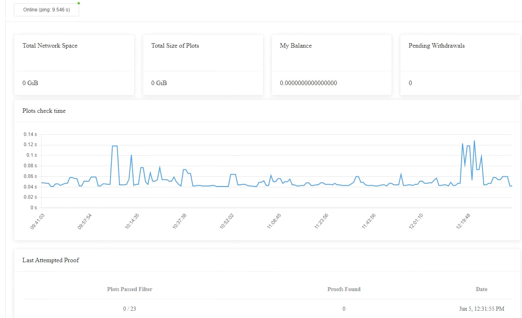Viewport: 522px width, 318px height.
Task: Open the Pending Withdrawals card
Action: (460, 65)
